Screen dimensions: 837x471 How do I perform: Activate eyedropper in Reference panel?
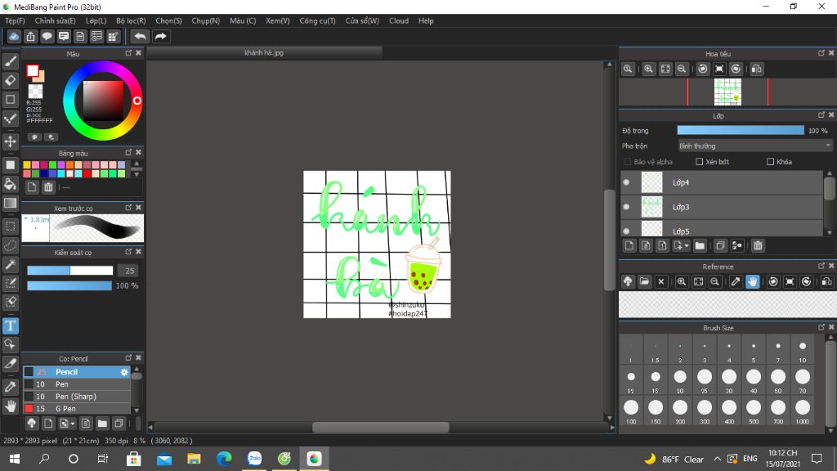coord(736,281)
